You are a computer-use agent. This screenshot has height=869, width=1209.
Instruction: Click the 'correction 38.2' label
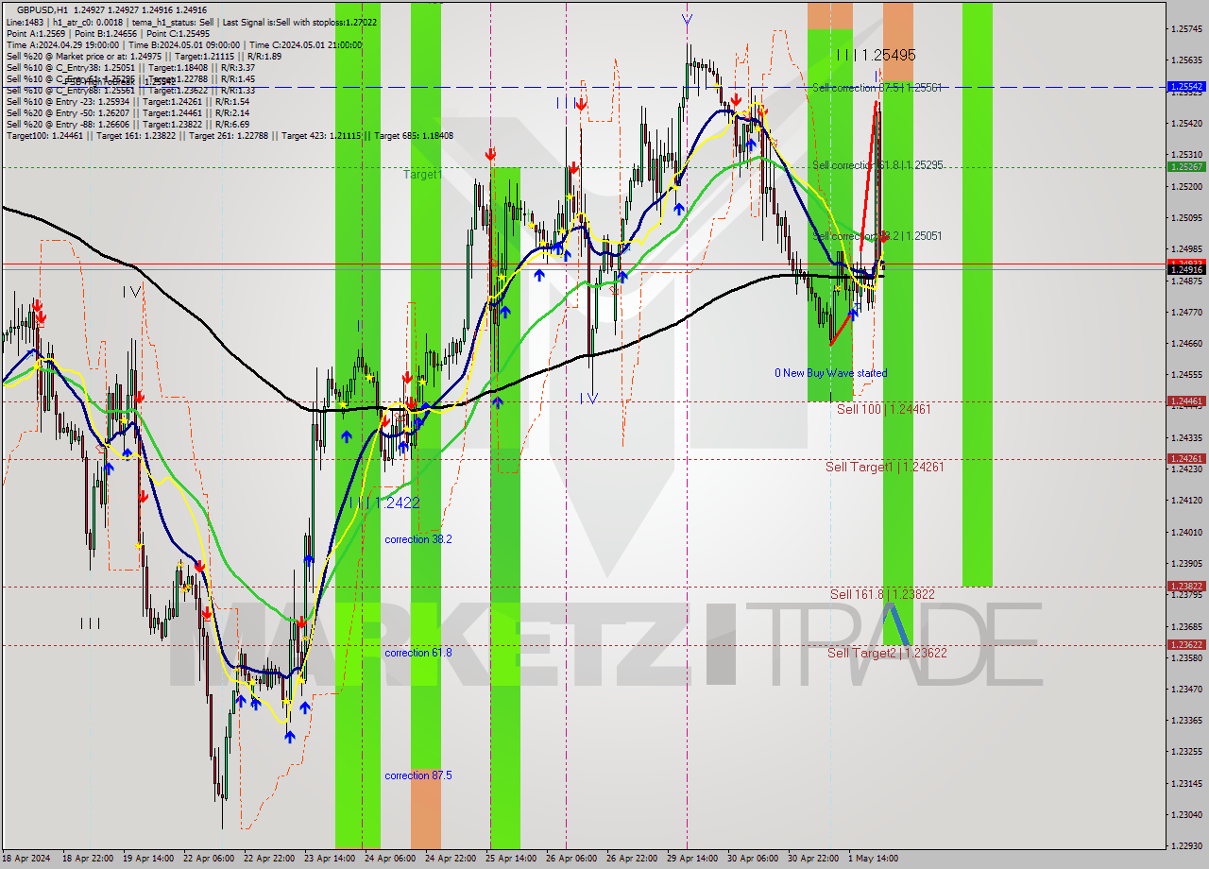[x=417, y=539]
